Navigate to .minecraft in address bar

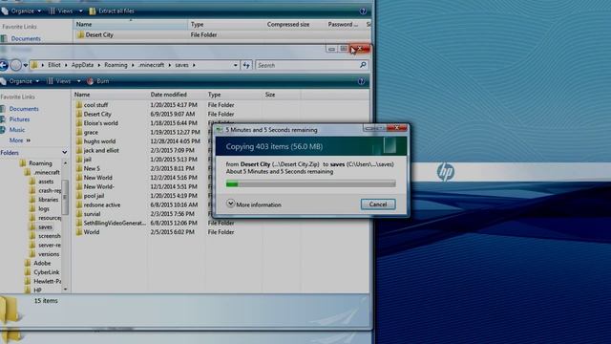click(x=151, y=65)
